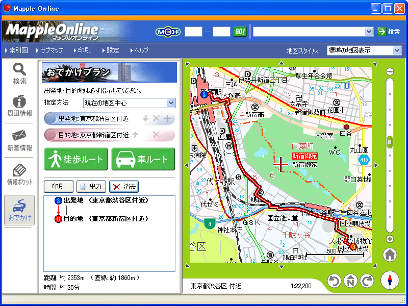Screen dimensions: 408x306
Task: Pan map left with left arrow
Action: click(x=186, y=165)
